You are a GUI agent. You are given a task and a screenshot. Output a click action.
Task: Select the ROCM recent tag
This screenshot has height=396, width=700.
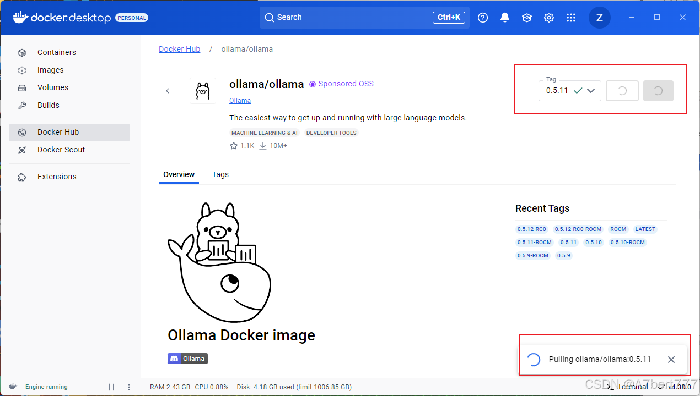(618, 229)
